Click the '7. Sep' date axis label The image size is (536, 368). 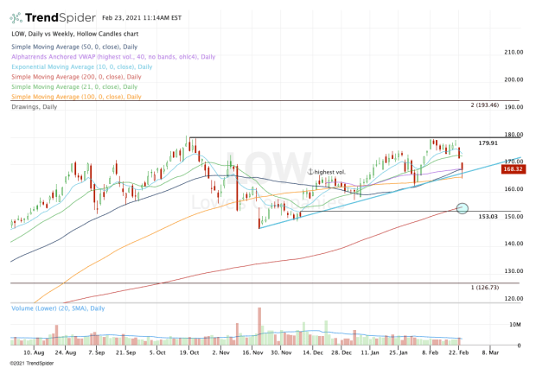[97, 352]
